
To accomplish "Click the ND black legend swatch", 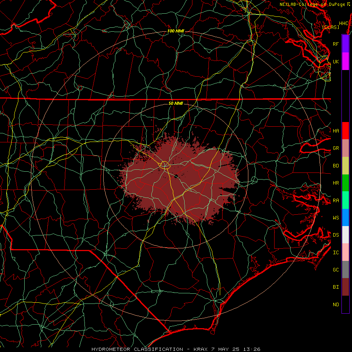I will coord(345,304).
